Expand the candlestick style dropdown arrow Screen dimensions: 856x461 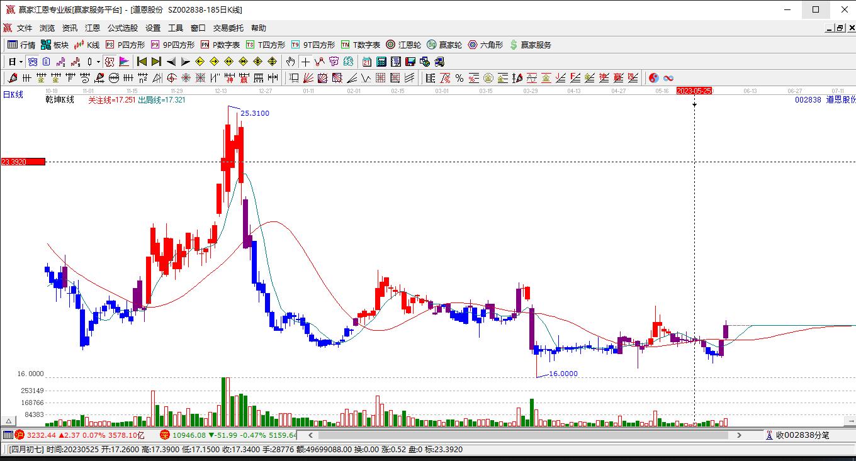tap(99, 62)
